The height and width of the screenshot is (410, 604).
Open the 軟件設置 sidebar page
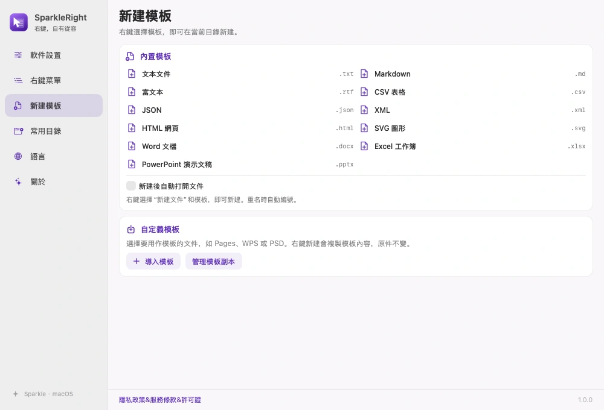[x=54, y=55]
